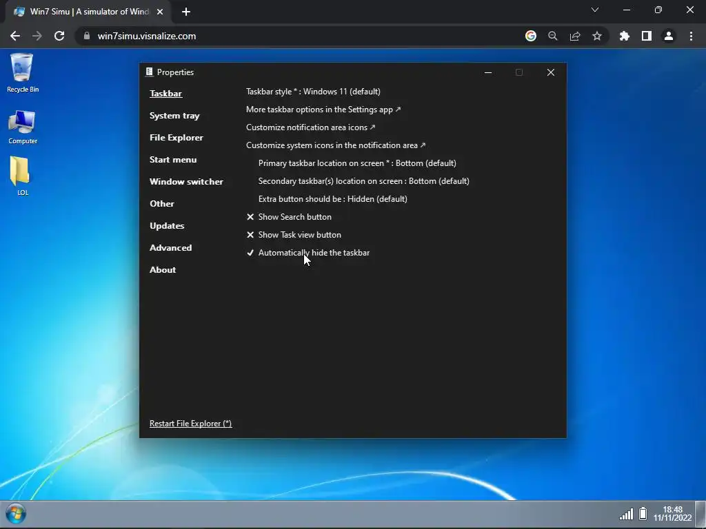Select the Win7 Simu browser tab
The width and height of the screenshot is (706, 529).
(x=88, y=12)
